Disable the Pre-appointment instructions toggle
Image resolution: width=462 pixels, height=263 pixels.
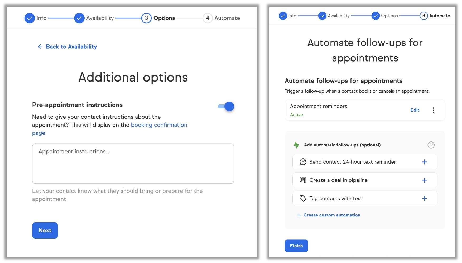coord(226,107)
